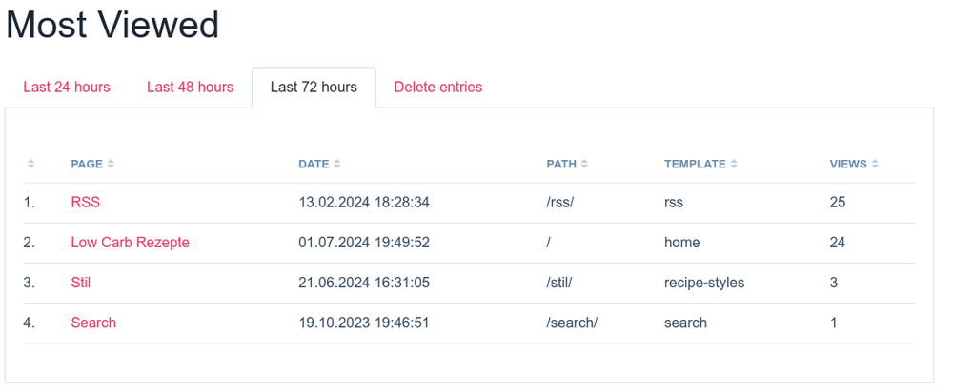Click the /rss/ path cell
The height and width of the screenshot is (392, 953).
[x=562, y=203]
